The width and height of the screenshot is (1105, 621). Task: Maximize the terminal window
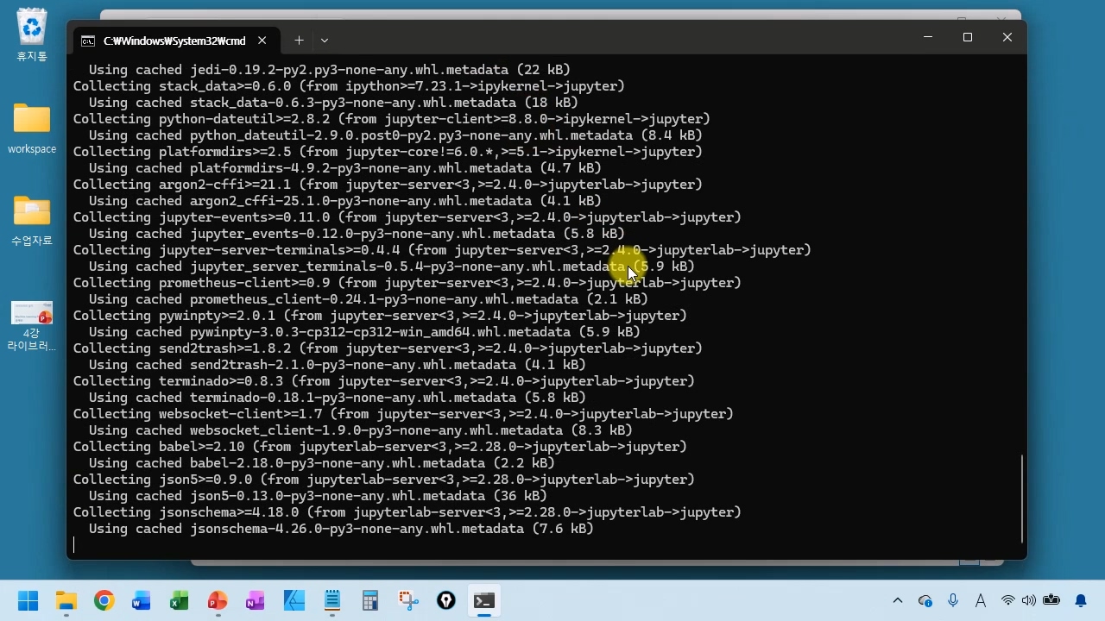(x=968, y=37)
